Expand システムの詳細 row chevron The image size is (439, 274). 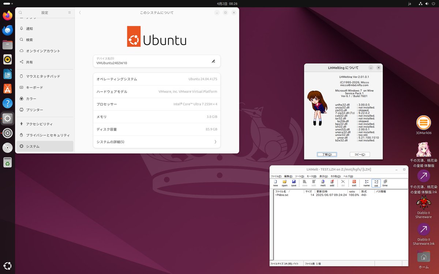coord(215,142)
